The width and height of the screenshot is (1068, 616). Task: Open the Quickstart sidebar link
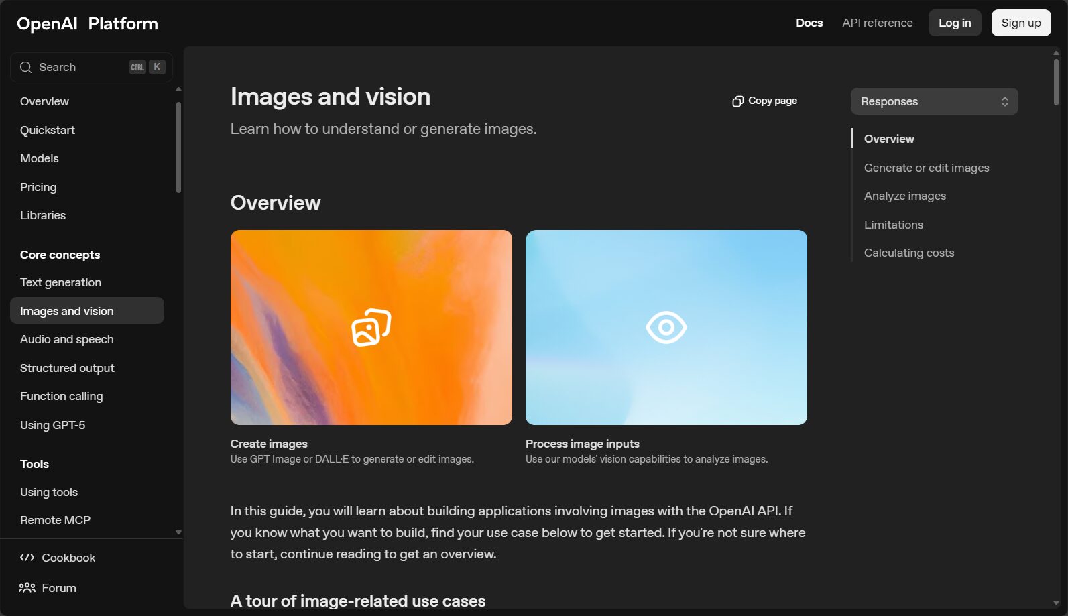coord(48,130)
